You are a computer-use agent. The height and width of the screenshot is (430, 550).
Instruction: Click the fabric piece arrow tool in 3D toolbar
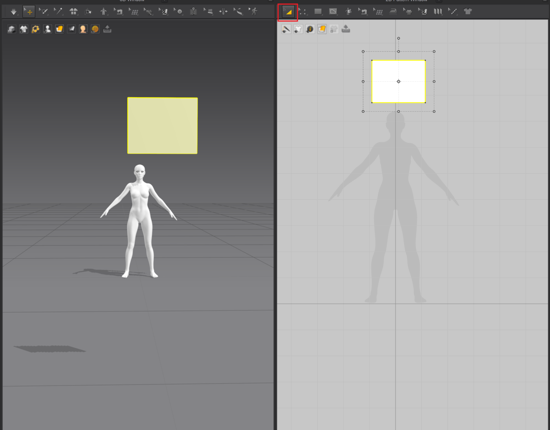(209, 11)
